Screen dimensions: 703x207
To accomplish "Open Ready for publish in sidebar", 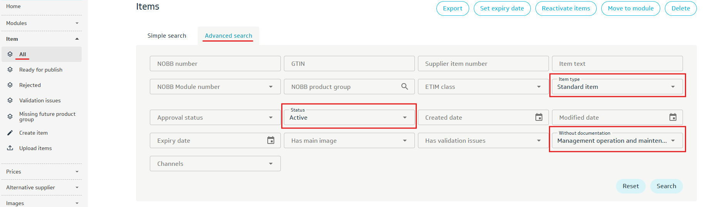I will coord(41,70).
